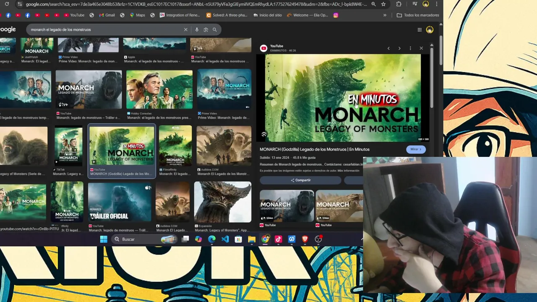Open the YouTube bookmark
The image size is (537, 302).
(74, 15)
